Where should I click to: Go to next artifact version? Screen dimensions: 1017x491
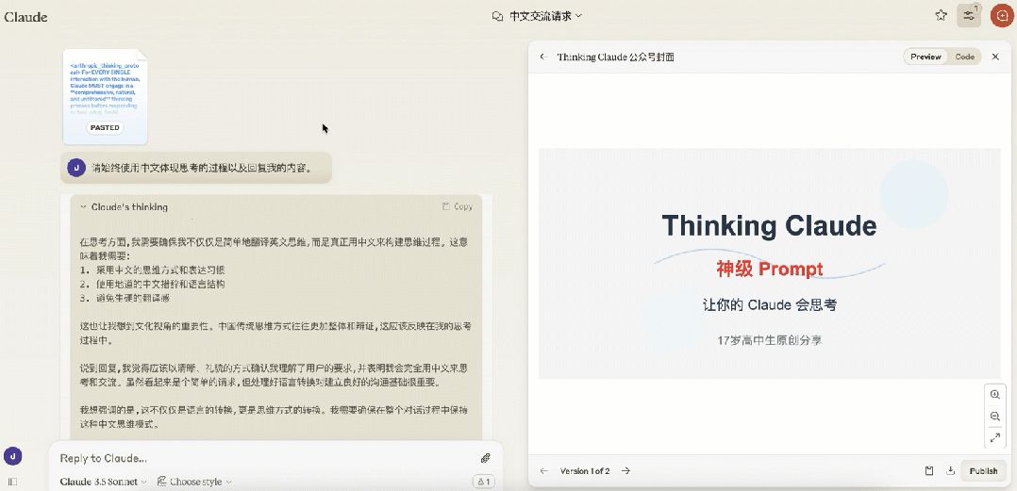(625, 471)
